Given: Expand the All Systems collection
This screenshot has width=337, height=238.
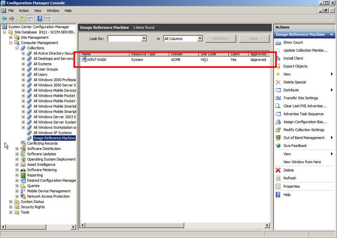Looking at the screenshot, I should 23,64.
